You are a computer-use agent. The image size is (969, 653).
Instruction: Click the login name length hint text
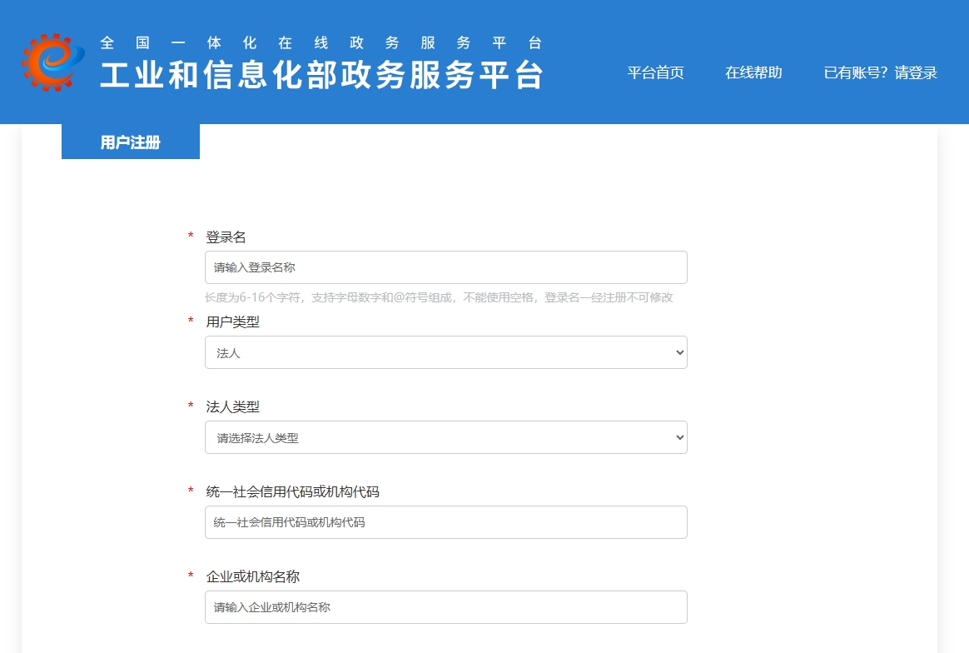439,297
